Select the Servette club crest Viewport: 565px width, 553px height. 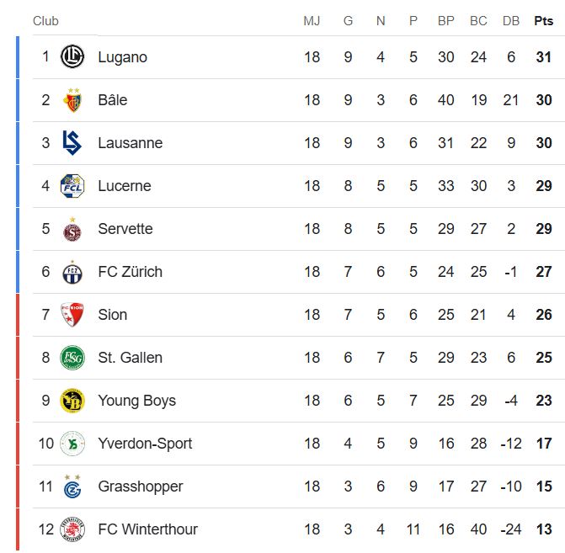click(72, 229)
